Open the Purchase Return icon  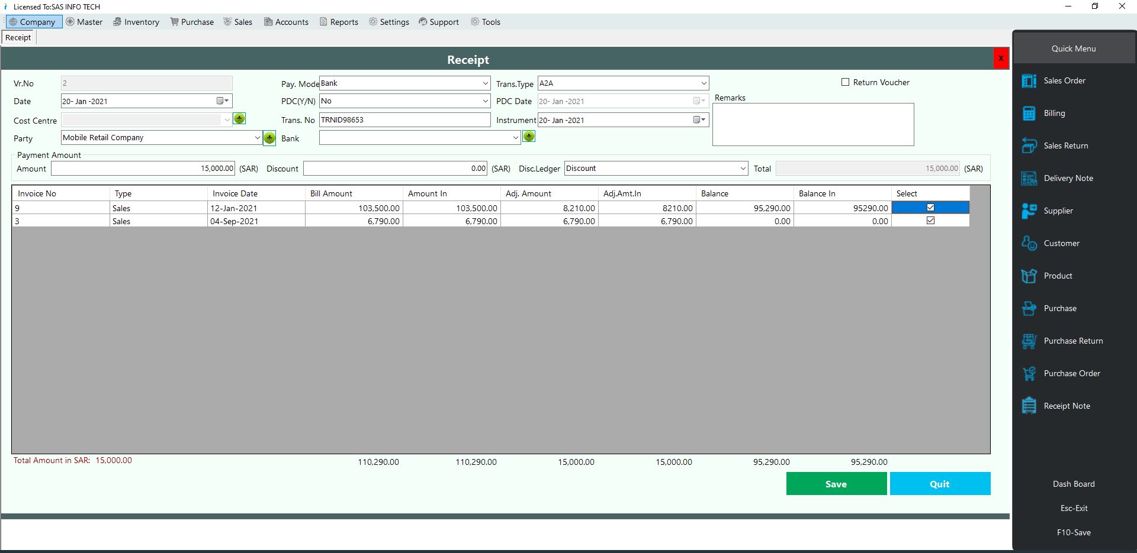[1029, 341]
